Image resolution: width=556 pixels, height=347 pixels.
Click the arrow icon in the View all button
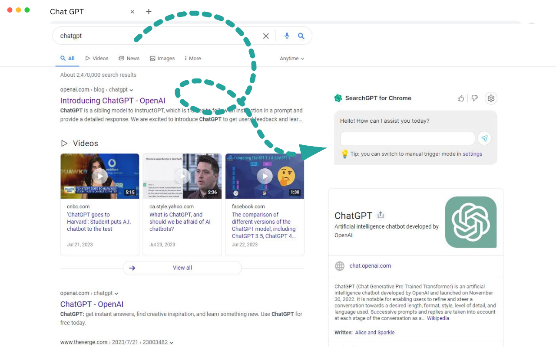[132, 268]
